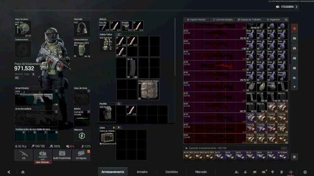Open the home screen icon in bottom bar
The width and height of the screenshot is (314, 176).
23,172
